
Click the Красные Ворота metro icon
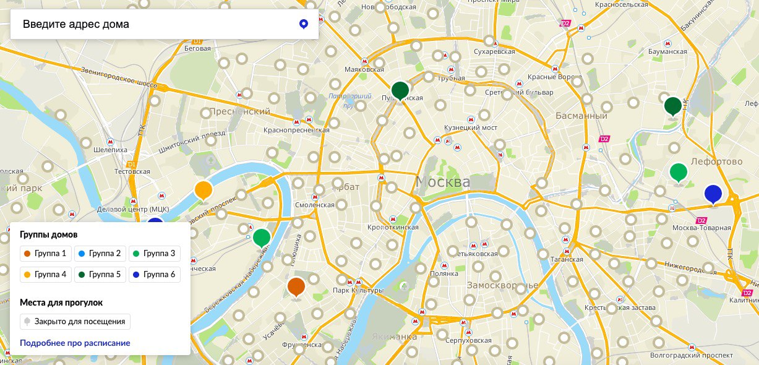pos(555,67)
